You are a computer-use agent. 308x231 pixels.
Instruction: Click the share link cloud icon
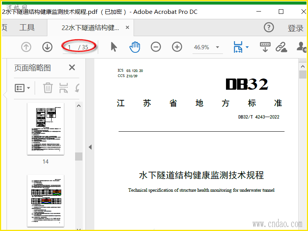click(x=281, y=47)
